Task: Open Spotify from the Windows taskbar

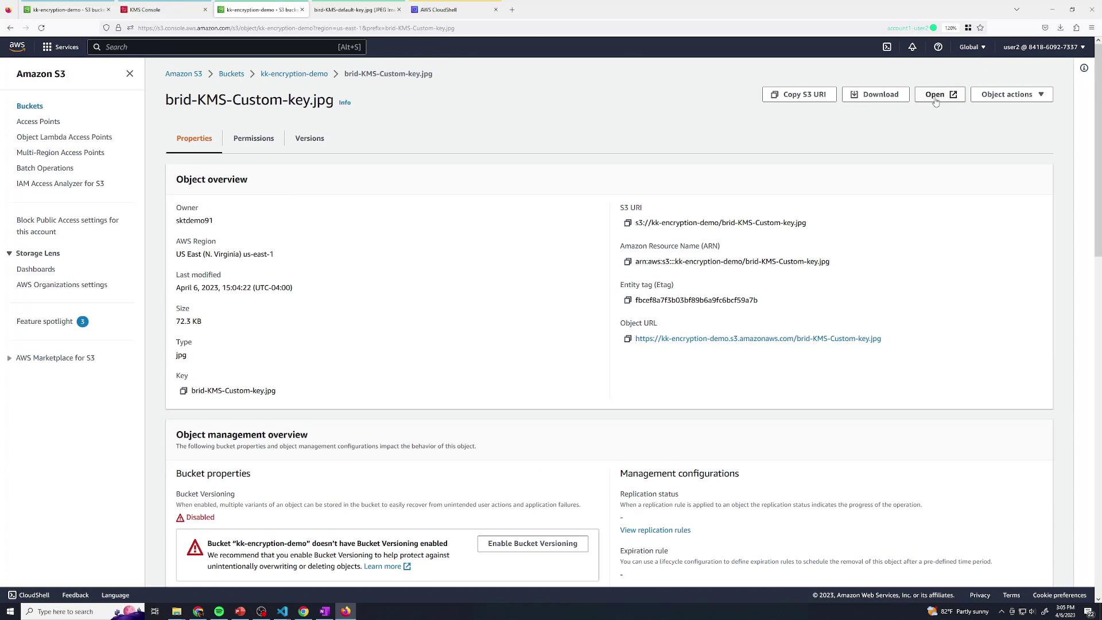Action: point(219,611)
